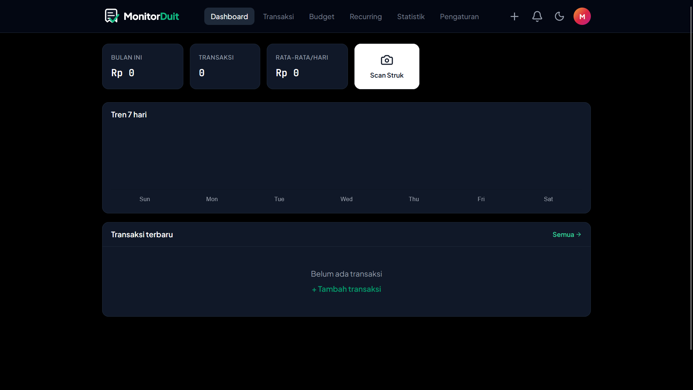Screen dimensions: 693x390
Task: Open the Pengaturan tab
Action: pyautogui.click(x=459, y=16)
